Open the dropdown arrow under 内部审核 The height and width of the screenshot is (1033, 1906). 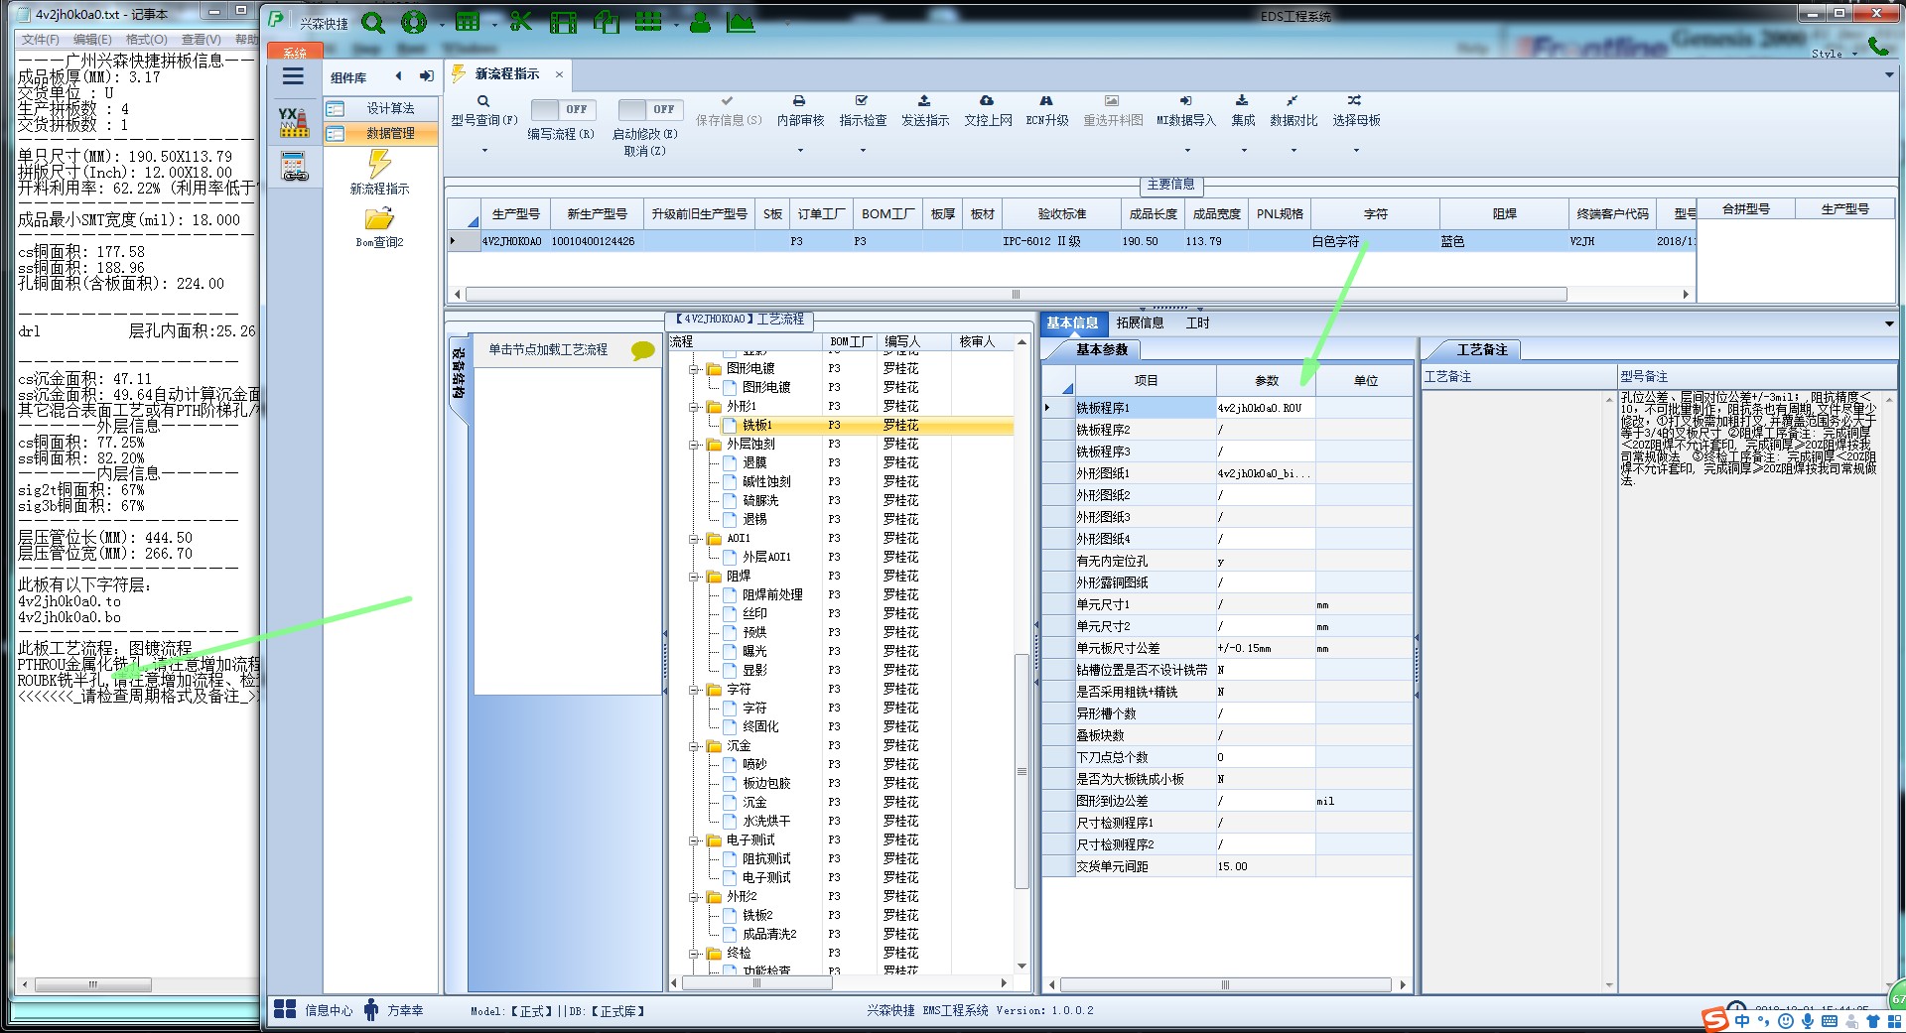[x=800, y=151]
